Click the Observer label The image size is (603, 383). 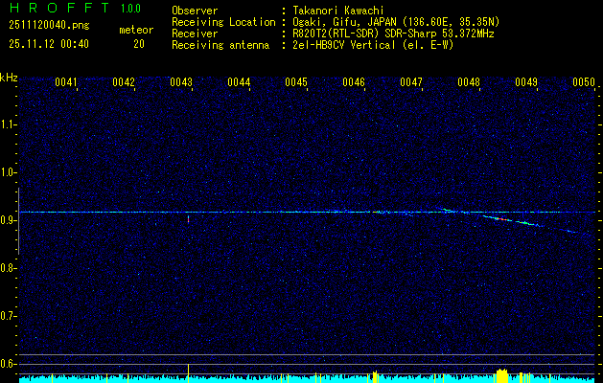[195, 11]
